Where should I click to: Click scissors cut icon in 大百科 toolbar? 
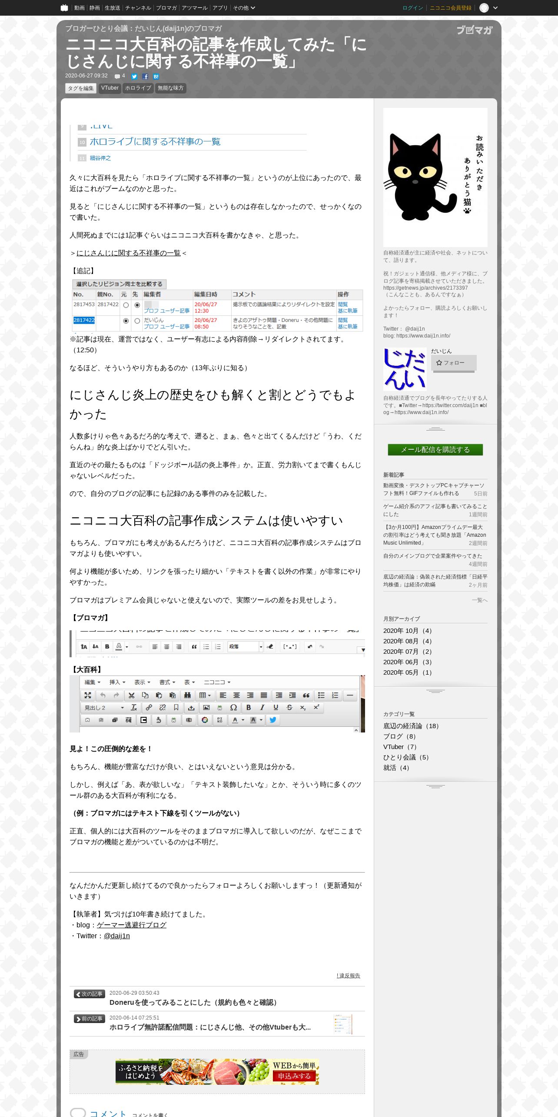tap(131, 695)
